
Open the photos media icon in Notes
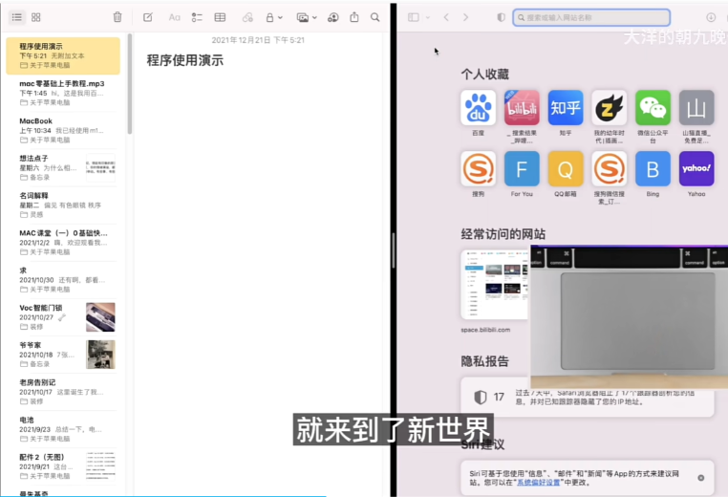pos(303,17)
